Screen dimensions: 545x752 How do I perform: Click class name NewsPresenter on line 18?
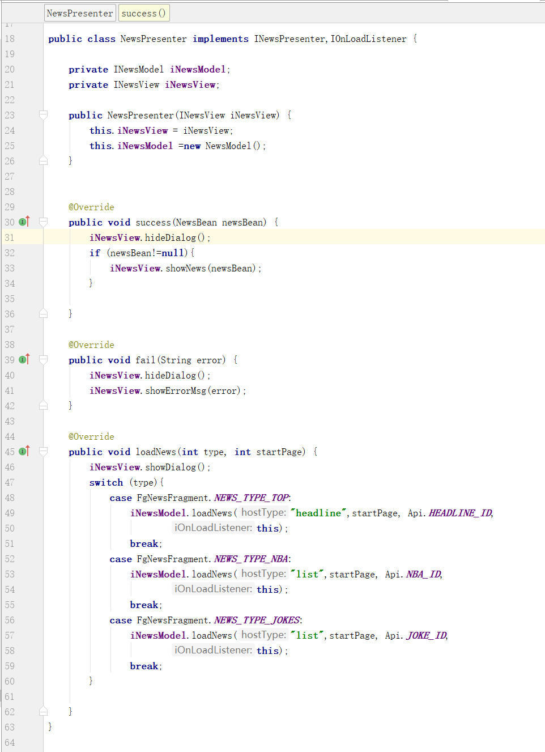pyautogui.click(x=153, y=39)
